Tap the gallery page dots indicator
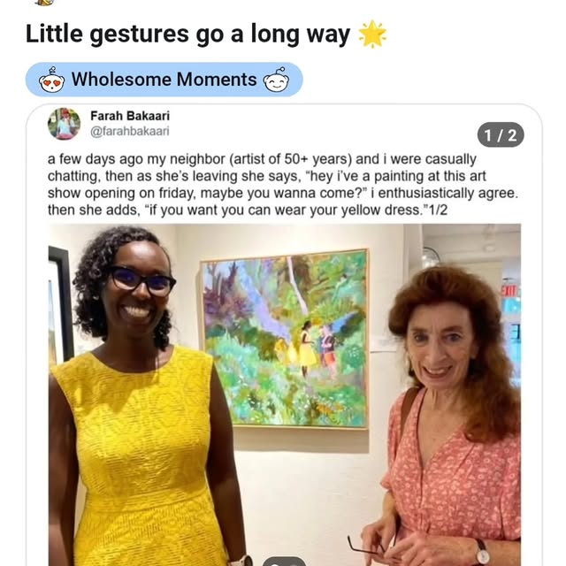Viewport: 566px width, 566px height. coord(285,562)
